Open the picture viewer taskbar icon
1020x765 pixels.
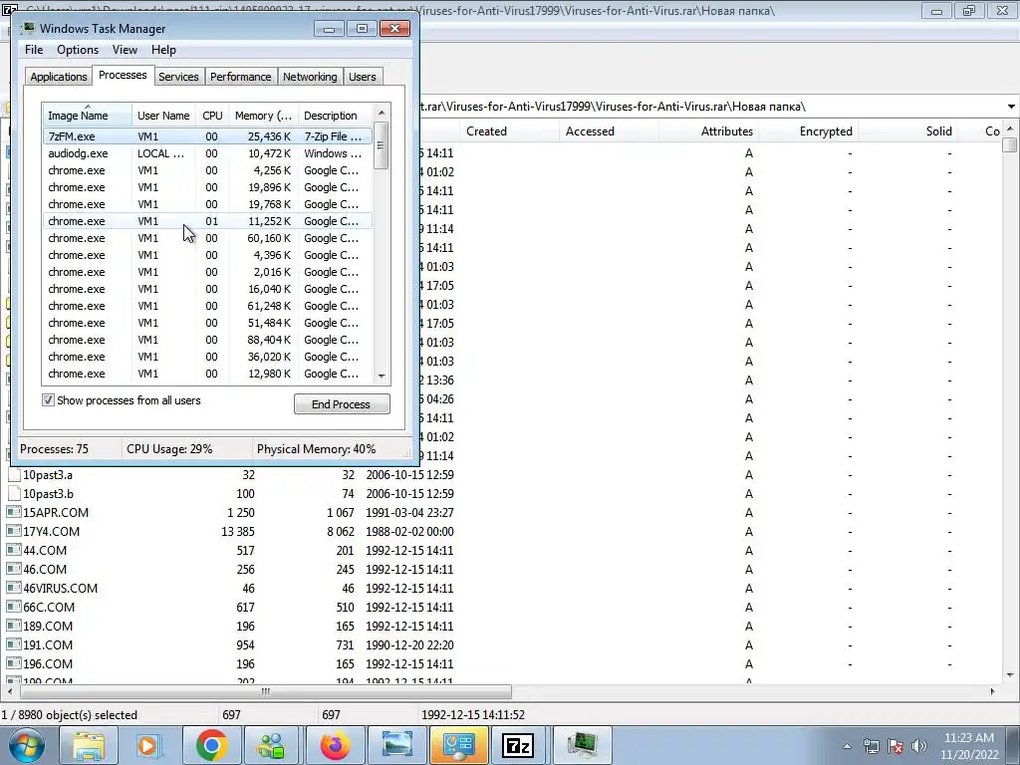coord(396,745)
